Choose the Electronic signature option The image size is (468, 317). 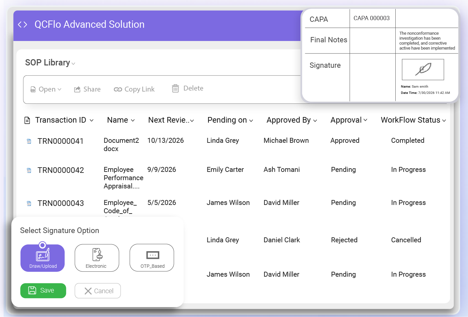[x=97, y=258]
